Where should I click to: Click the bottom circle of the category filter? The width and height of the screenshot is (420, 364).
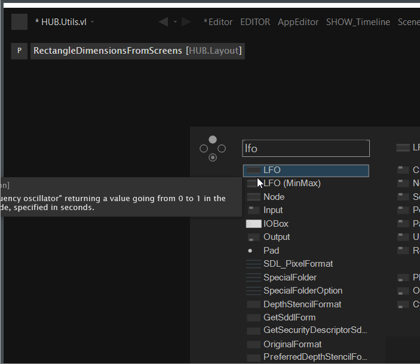tap(213, 158)
